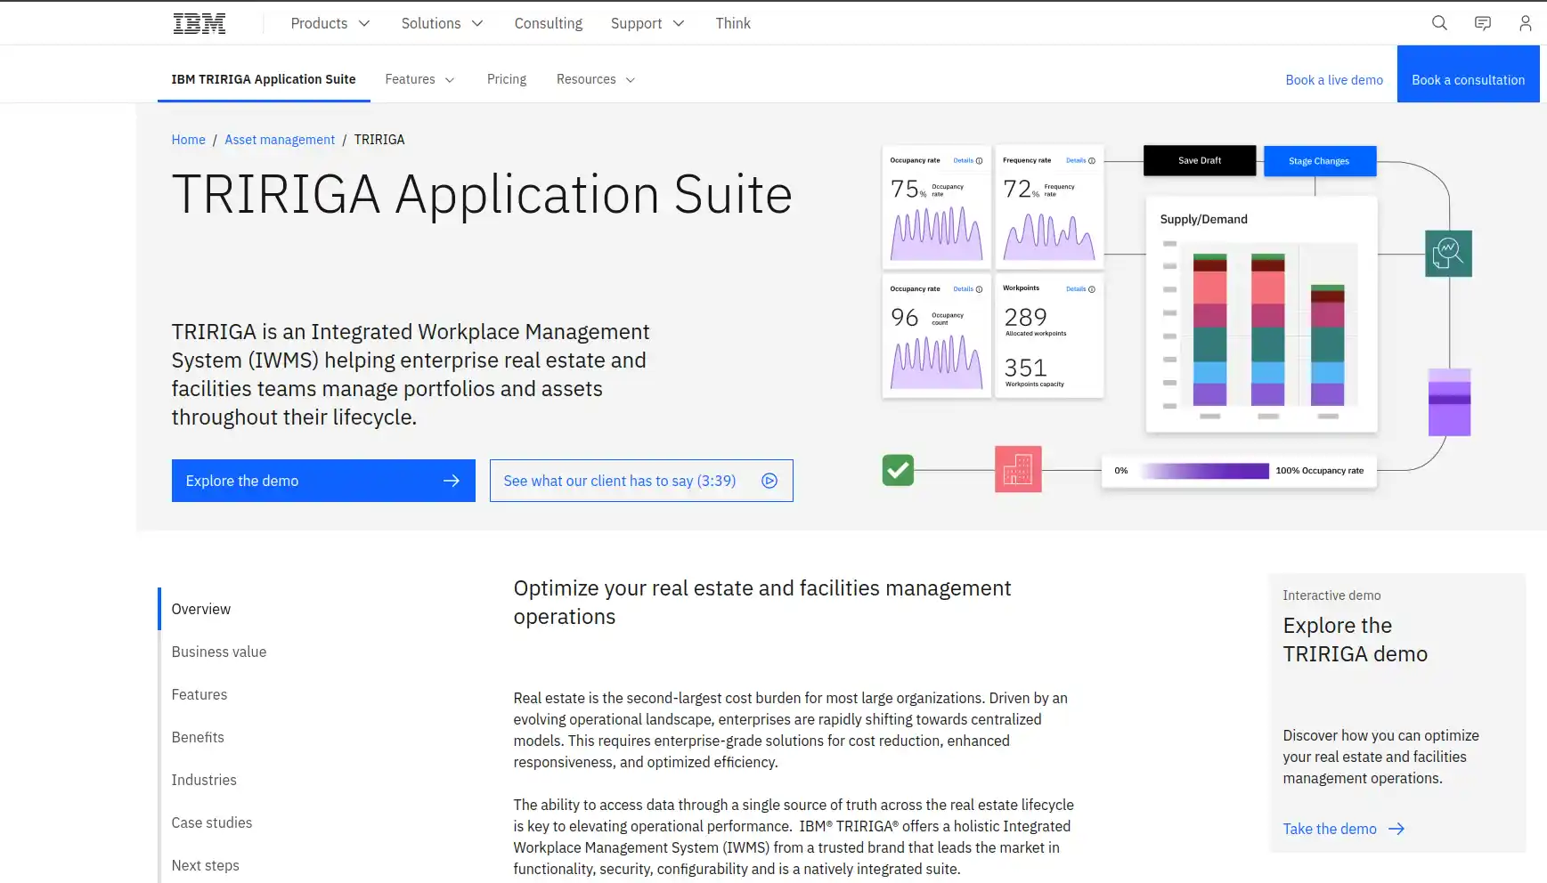The height and width of the screenshot is (883, 1547).
Task: Click the green checkmark icon in hero graphic
Action: point(898,470)
